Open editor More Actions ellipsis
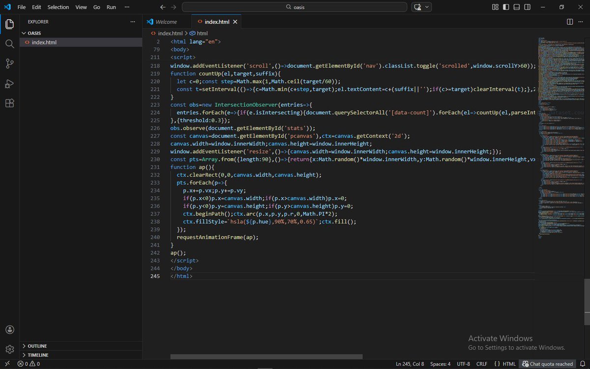The image size is (590, 369). click(581, 22)
